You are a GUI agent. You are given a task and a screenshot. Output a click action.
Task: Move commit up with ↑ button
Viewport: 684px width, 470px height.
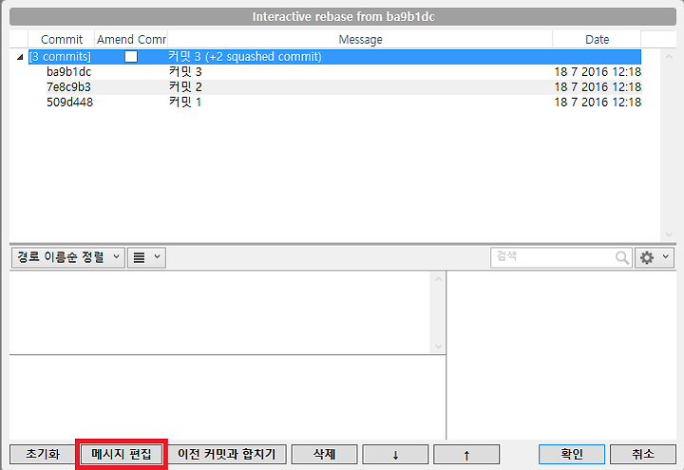pyautogui.click(x=466, y=454)
